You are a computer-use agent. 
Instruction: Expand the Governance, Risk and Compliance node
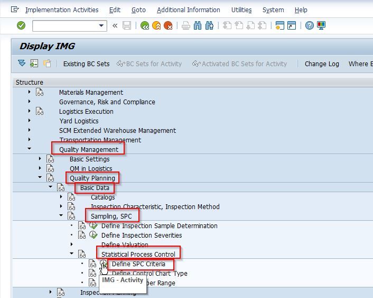coord(29,101)
